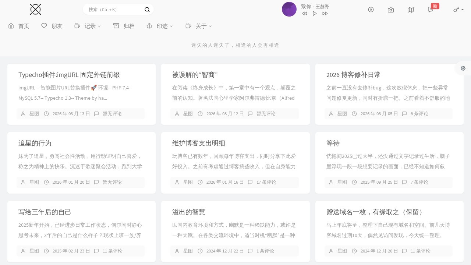This screenshot has width=471, height=265.
Task: Click the record disc icon in the header
Action: (371, 10)
